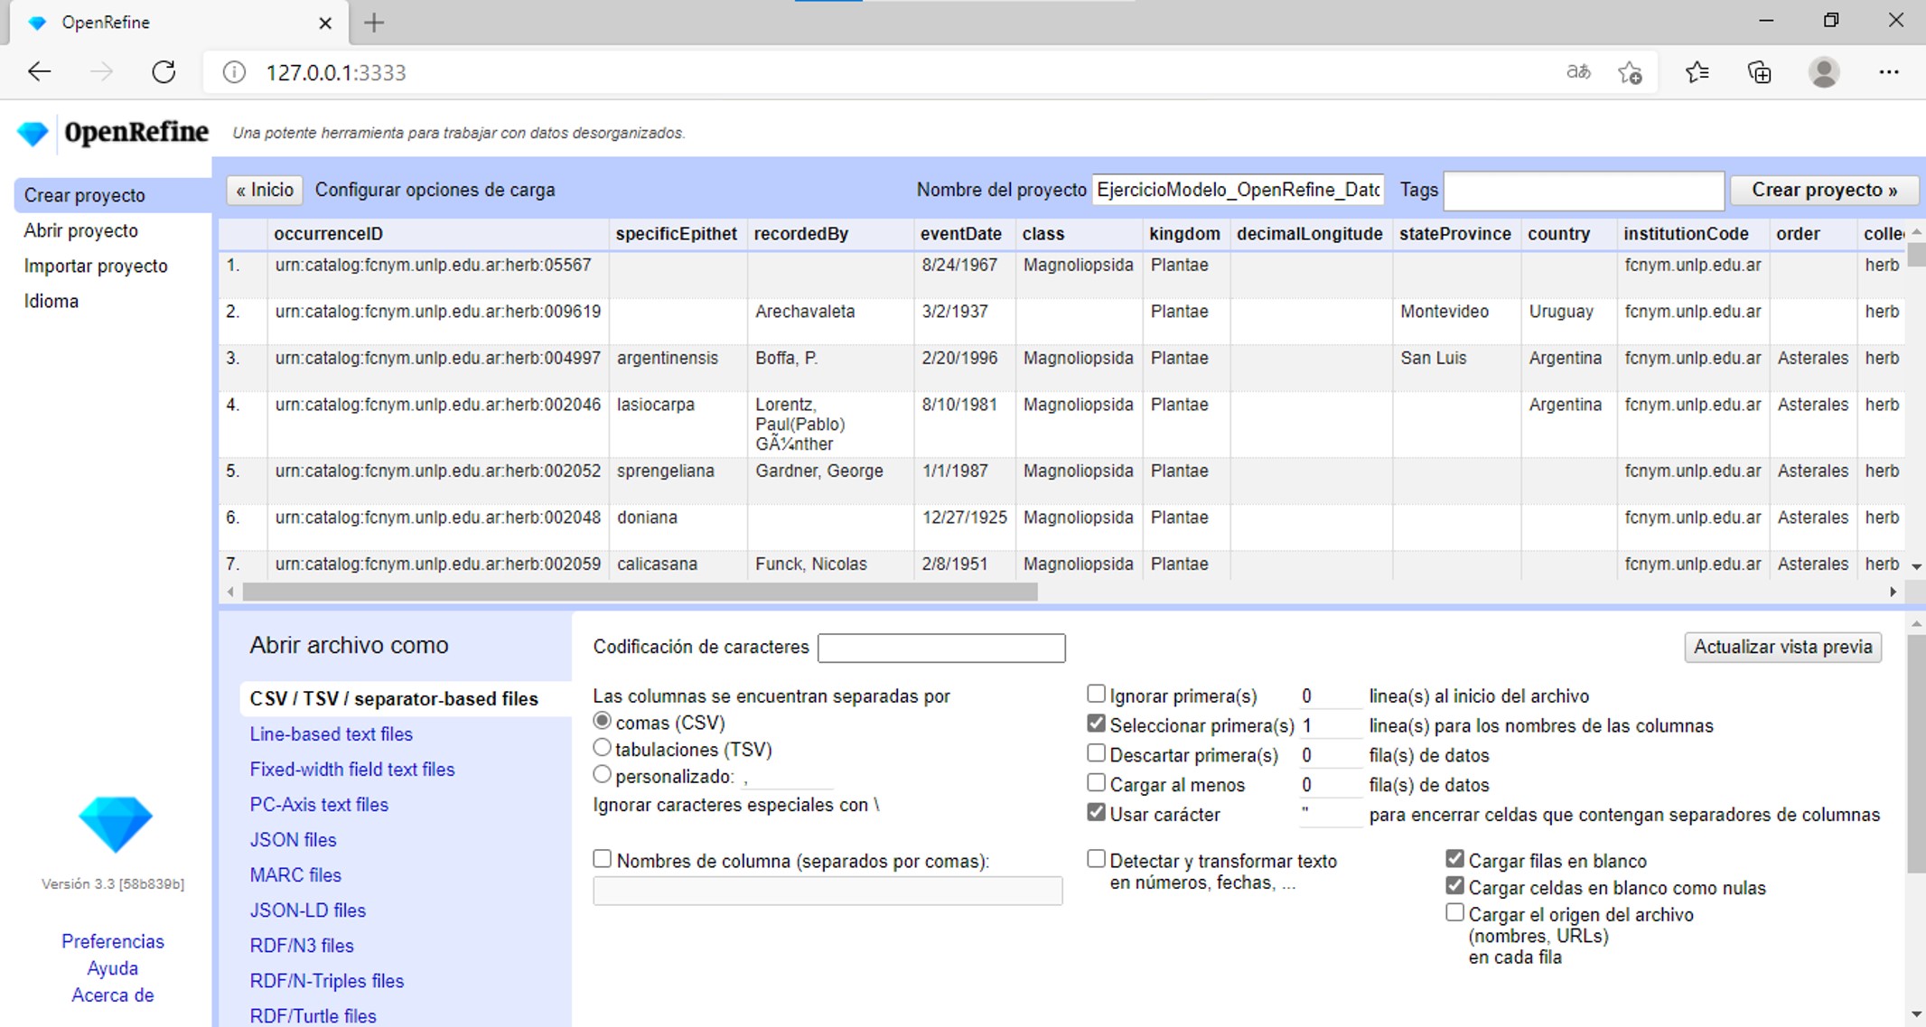Enable Detectar y transformar texto checkbox
The image size is (1926, 1027).
[x=1096, y=859]
